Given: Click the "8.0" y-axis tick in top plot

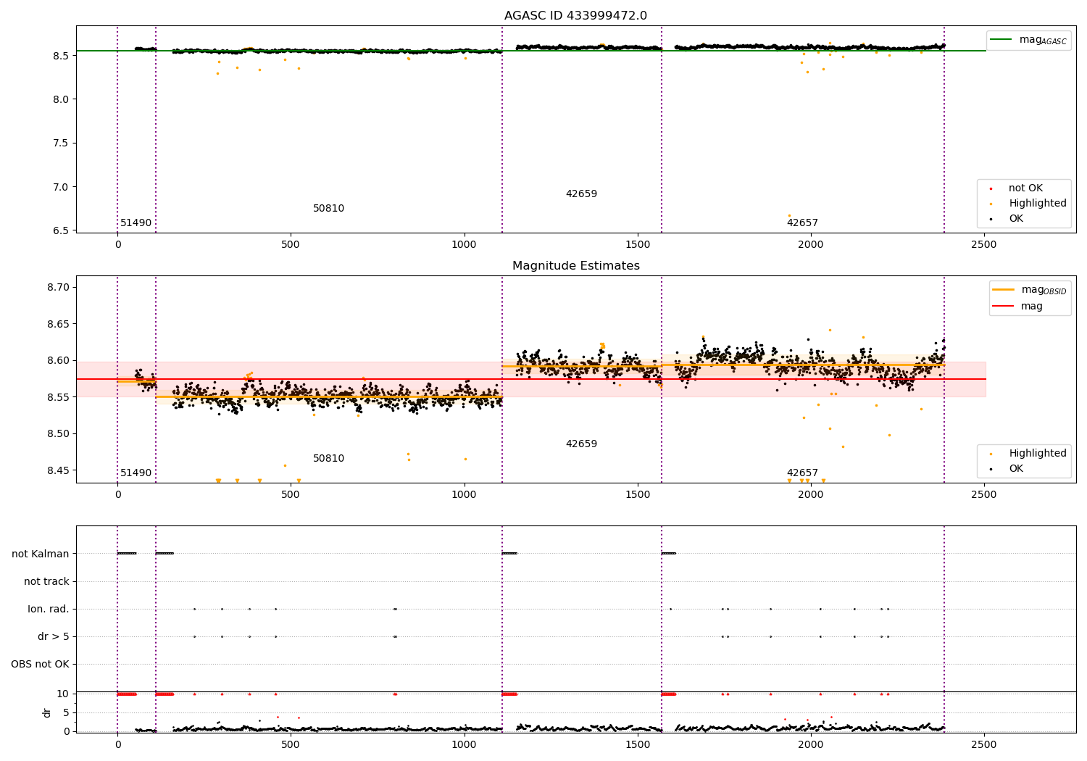Looking at the screenshot, I should pos(62,99).
